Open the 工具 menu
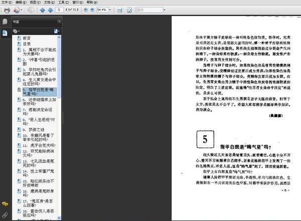 click(x=64, y=3)
